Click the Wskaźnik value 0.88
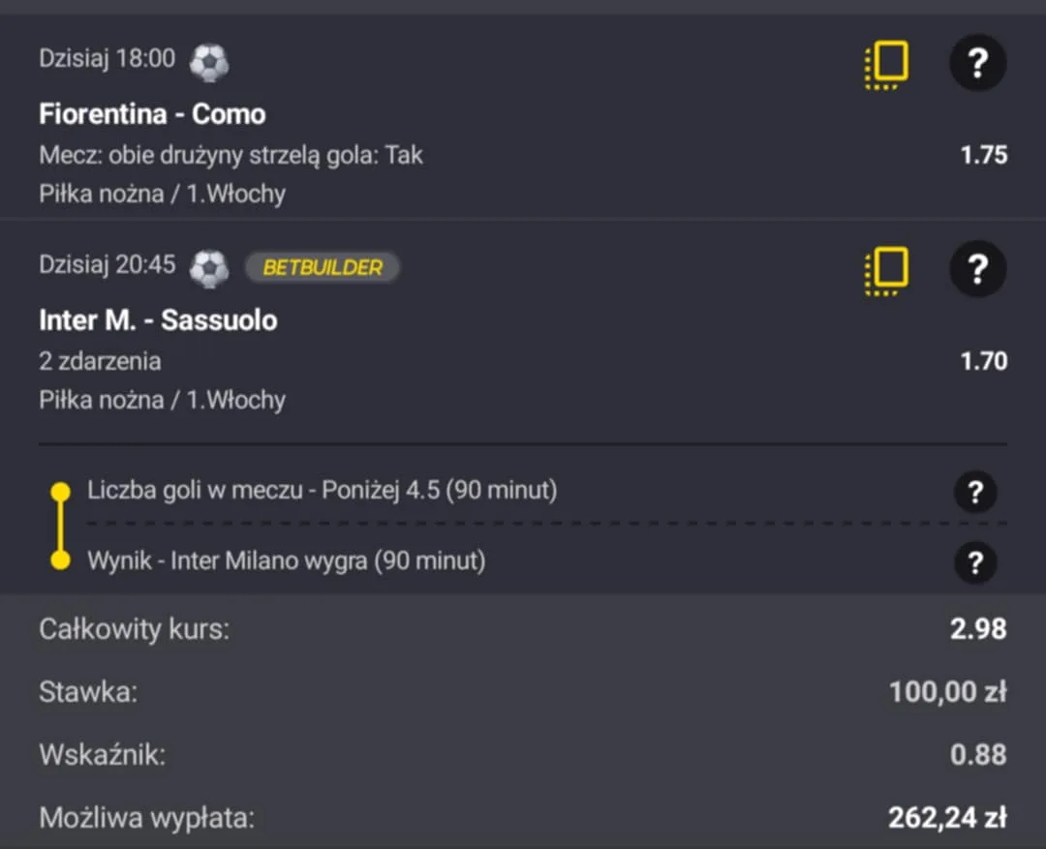The image size is (1046, 849). coord(977,755)
